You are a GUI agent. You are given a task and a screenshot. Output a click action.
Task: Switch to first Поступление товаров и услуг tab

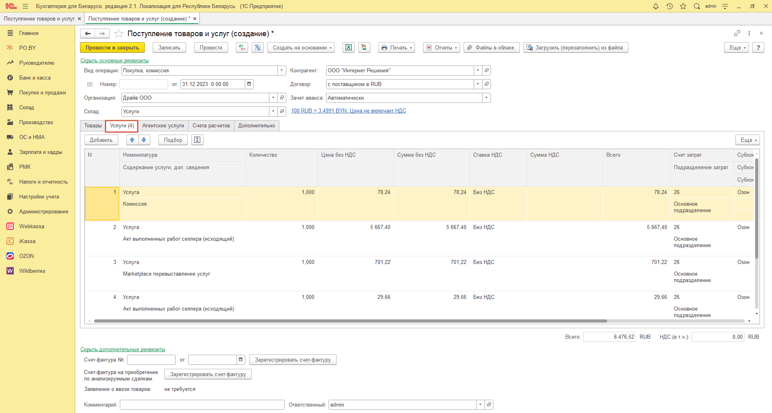tap(39, 19)
